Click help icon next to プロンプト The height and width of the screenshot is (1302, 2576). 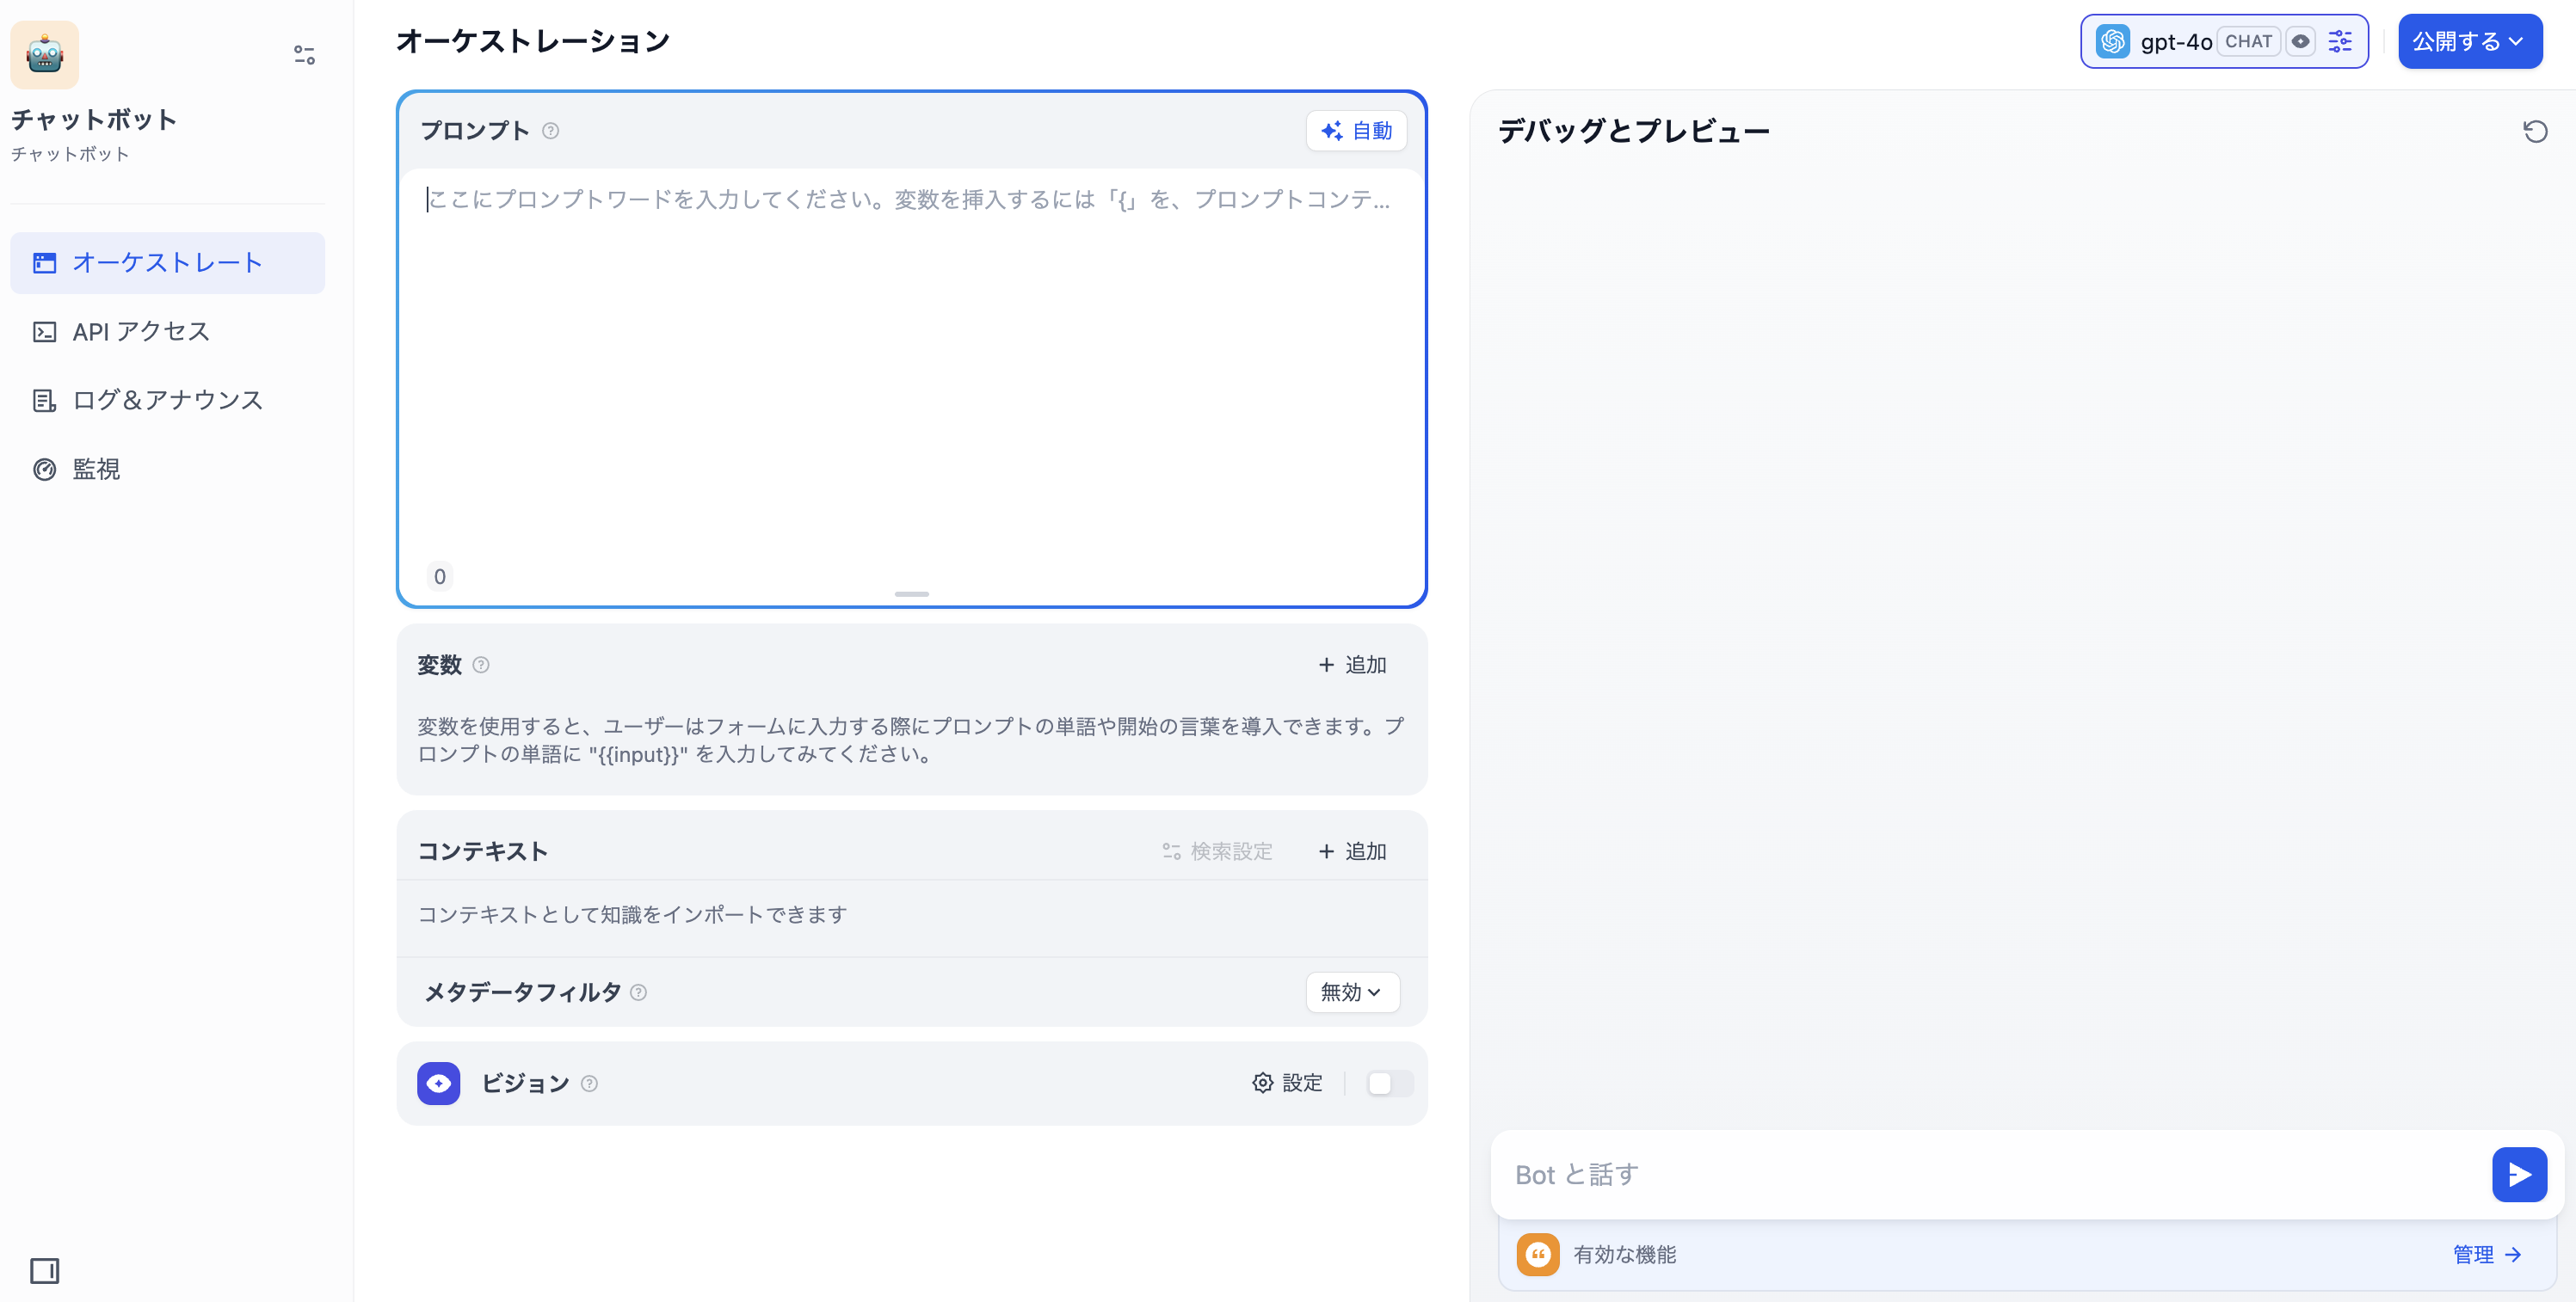pos(551,131)
